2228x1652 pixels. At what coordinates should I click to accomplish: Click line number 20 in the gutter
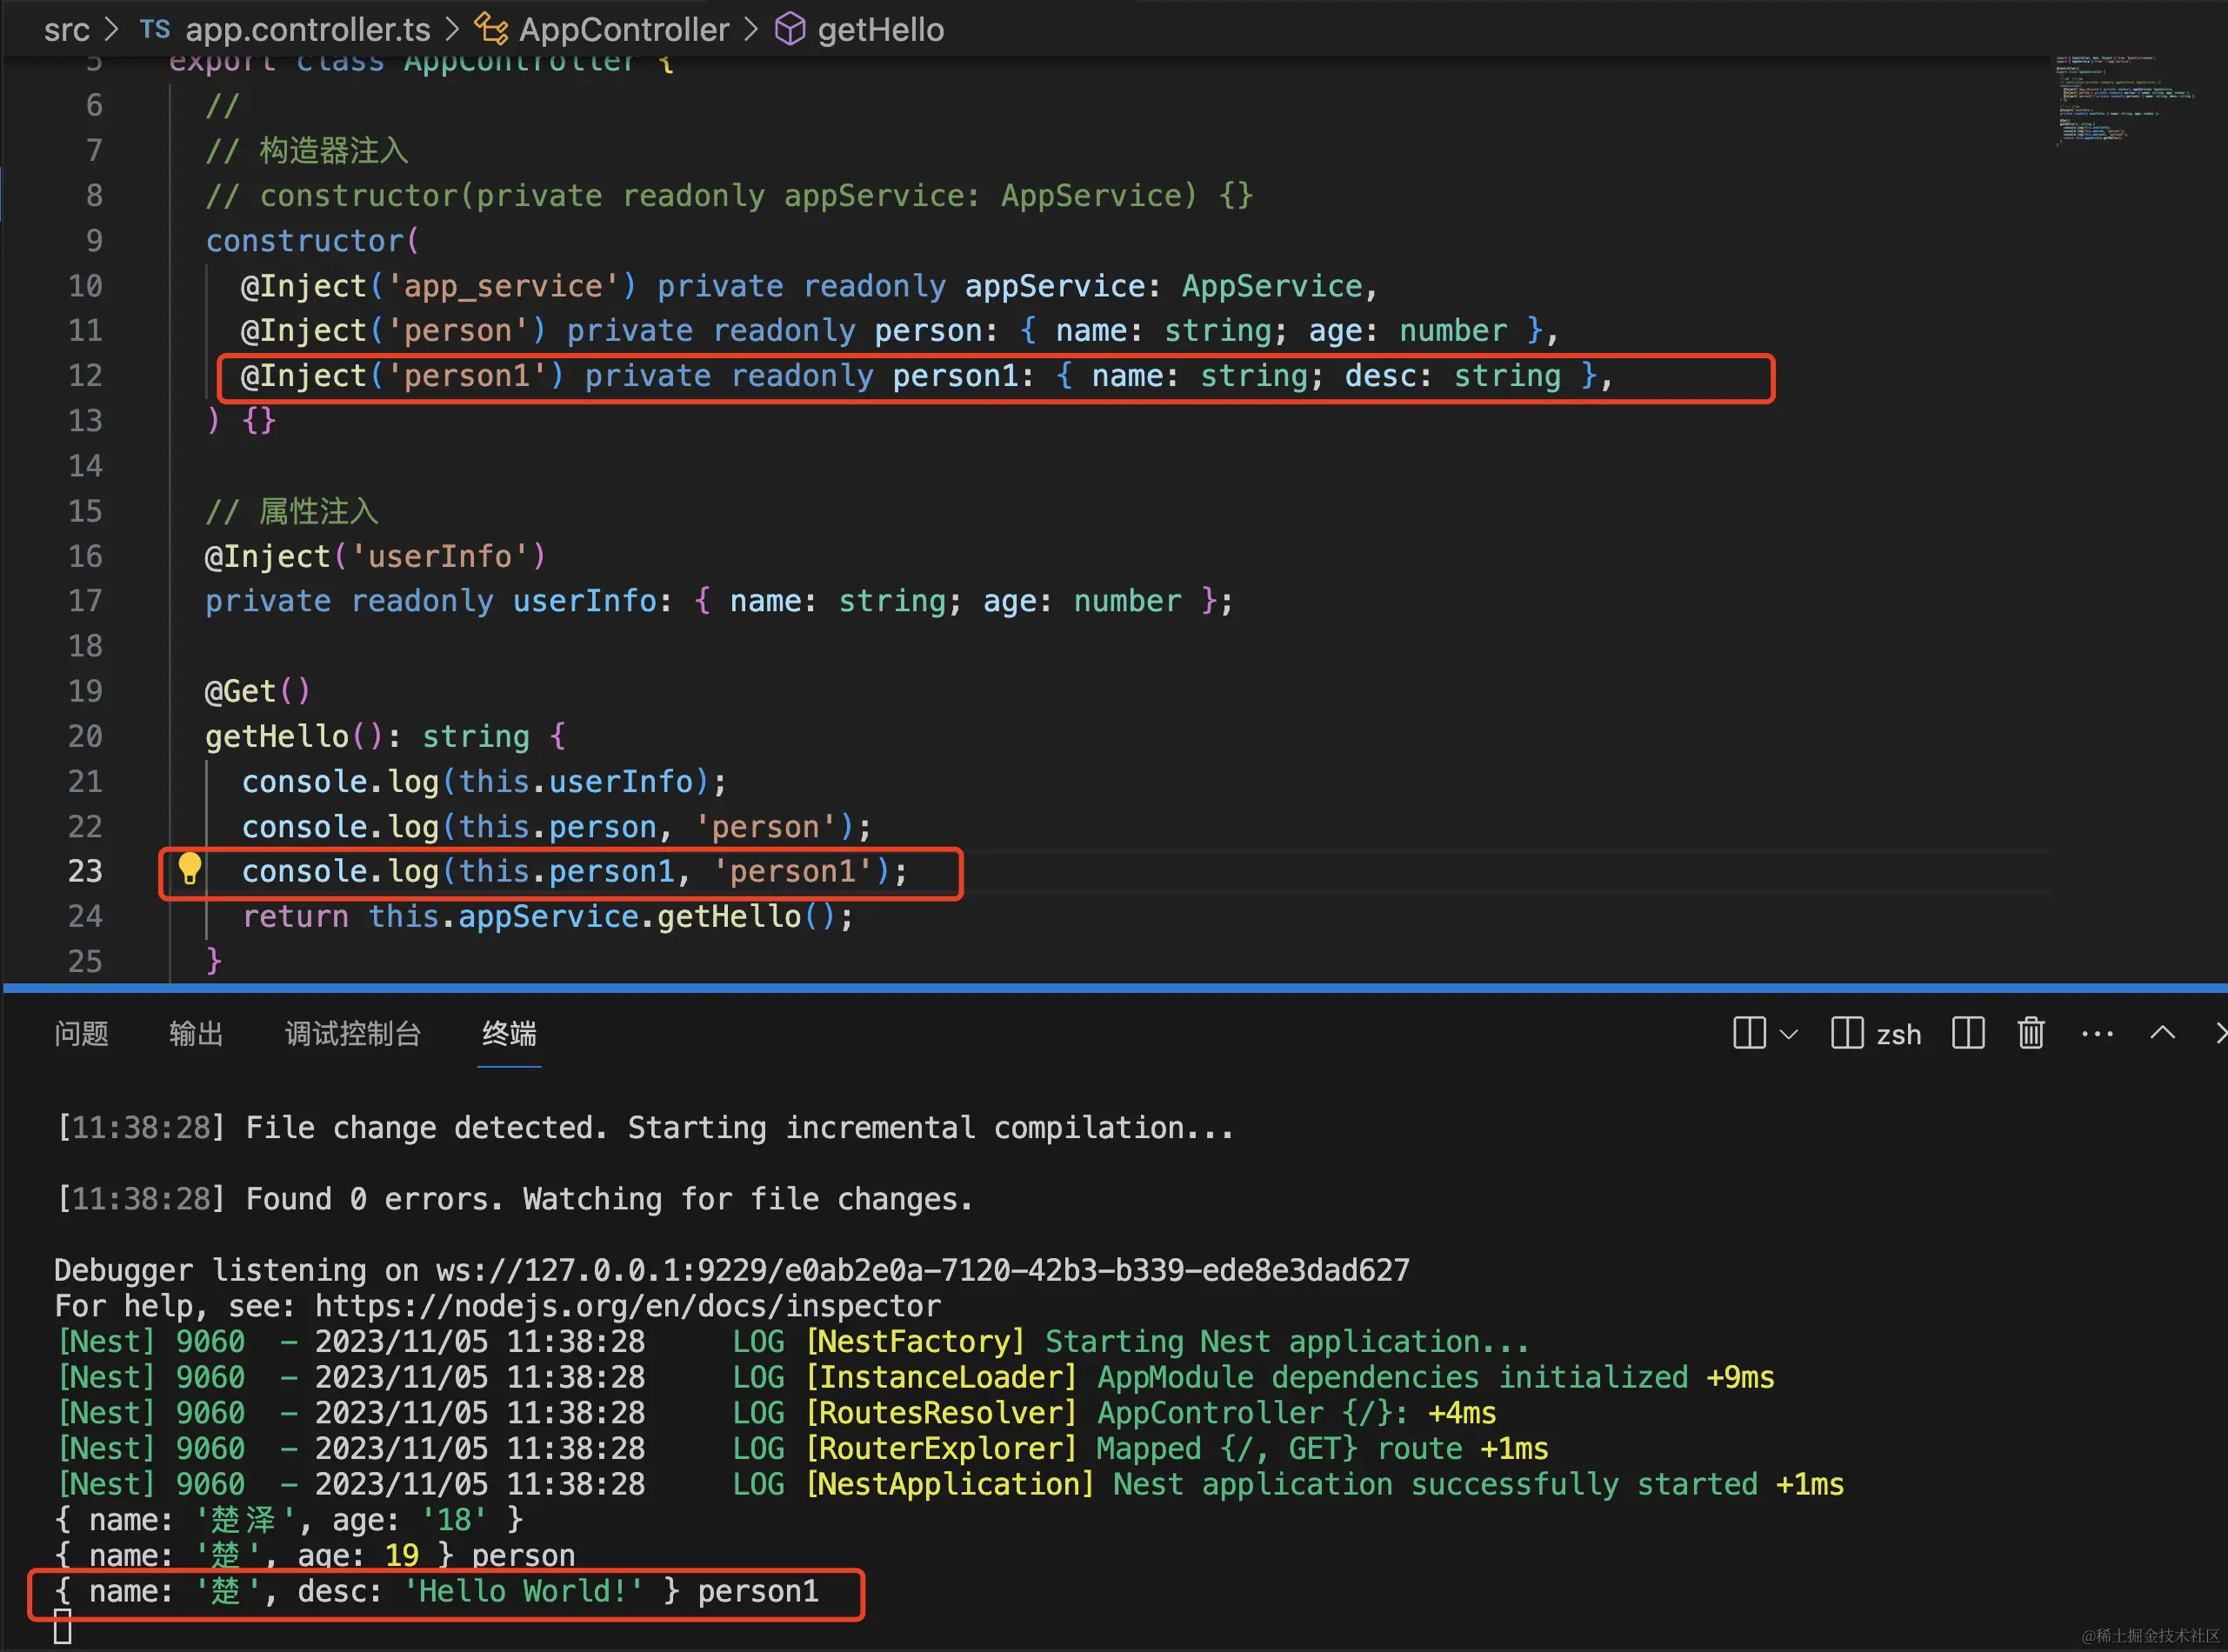click(85, 736)
